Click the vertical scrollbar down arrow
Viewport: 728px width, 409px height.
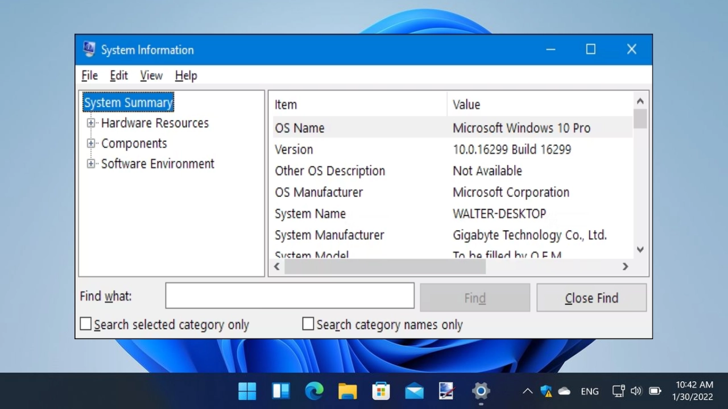click(x=640, y=249)
